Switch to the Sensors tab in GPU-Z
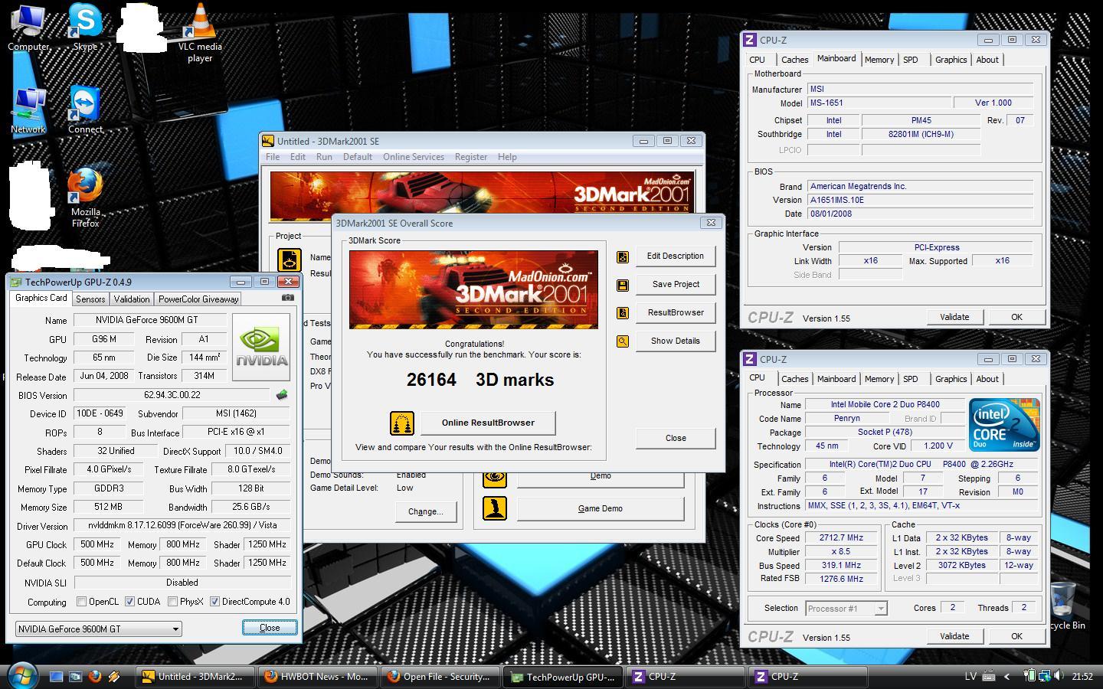Image resolution: width=1103 pixels, height=689 pixels. (90, 299)
